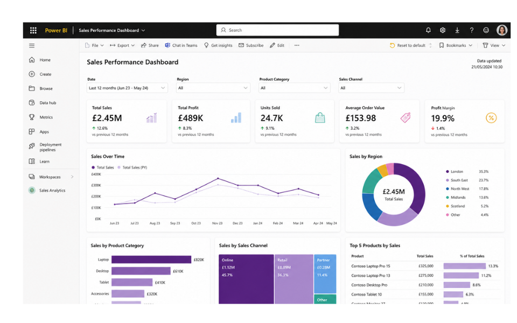Image resolution: width=517 pixels, height=323 pixels.
Task: Open the app launcher waffle icon
Action: tap(33, 30)
